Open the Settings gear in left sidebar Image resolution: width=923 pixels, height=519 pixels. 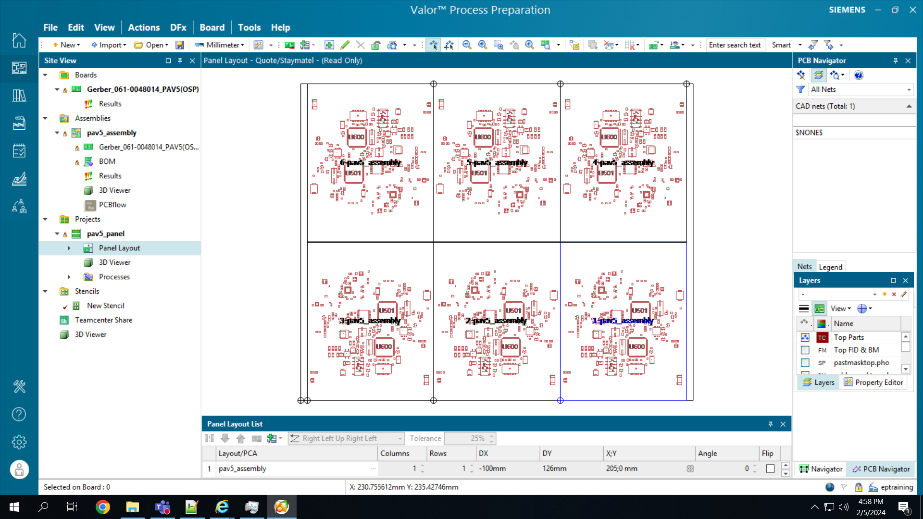tap(19, 442)
